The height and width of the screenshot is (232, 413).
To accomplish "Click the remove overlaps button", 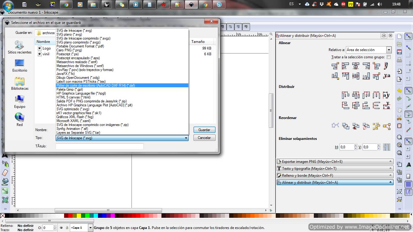I will [x=386, y=147].
